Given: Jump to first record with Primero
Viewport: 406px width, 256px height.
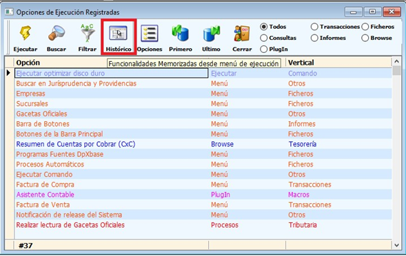Looking at the screenshot, I should (181, 33).
